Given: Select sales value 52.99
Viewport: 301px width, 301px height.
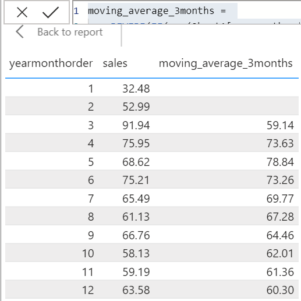Looking at the screenshot, I should pos(136,107).
